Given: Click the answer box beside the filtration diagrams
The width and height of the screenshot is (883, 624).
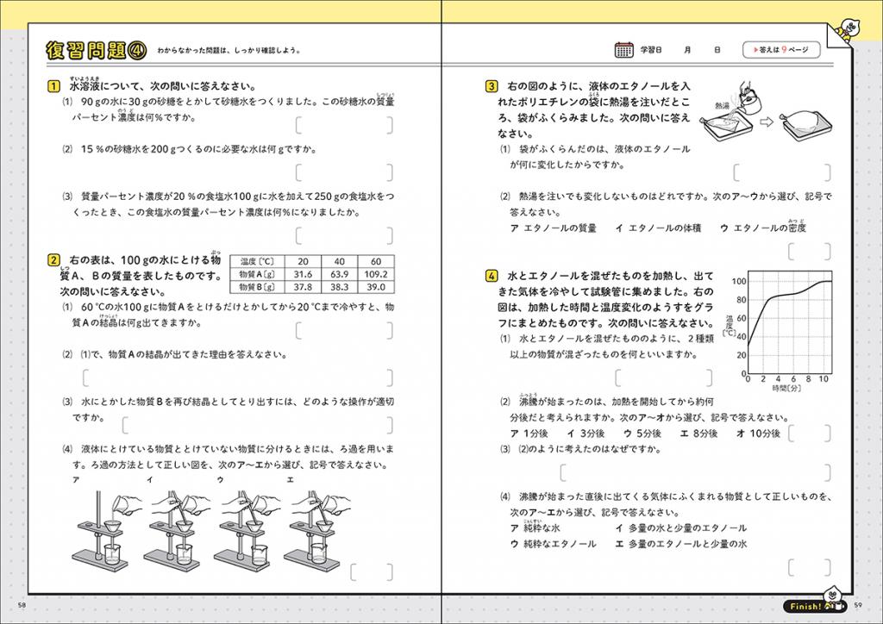Looking at the screenshot, I should [372, 572].
